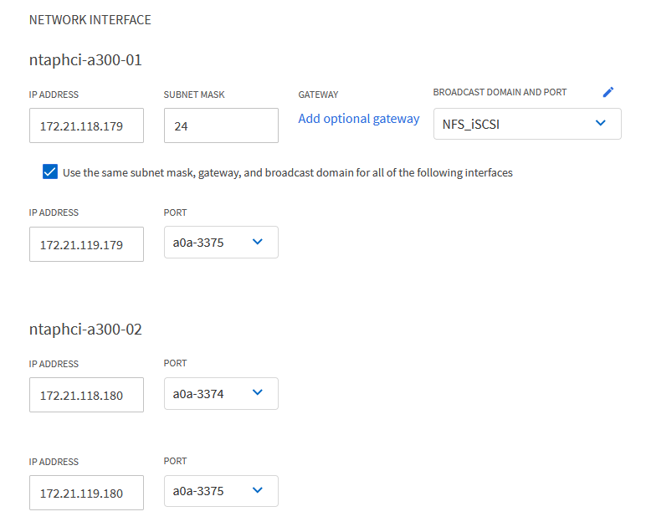The width and height of the screenshot is (646, 532).
Task: Click chevron beside a0a-3375 under ntaphci-a300-02
Action: click(x=257, y=491)
